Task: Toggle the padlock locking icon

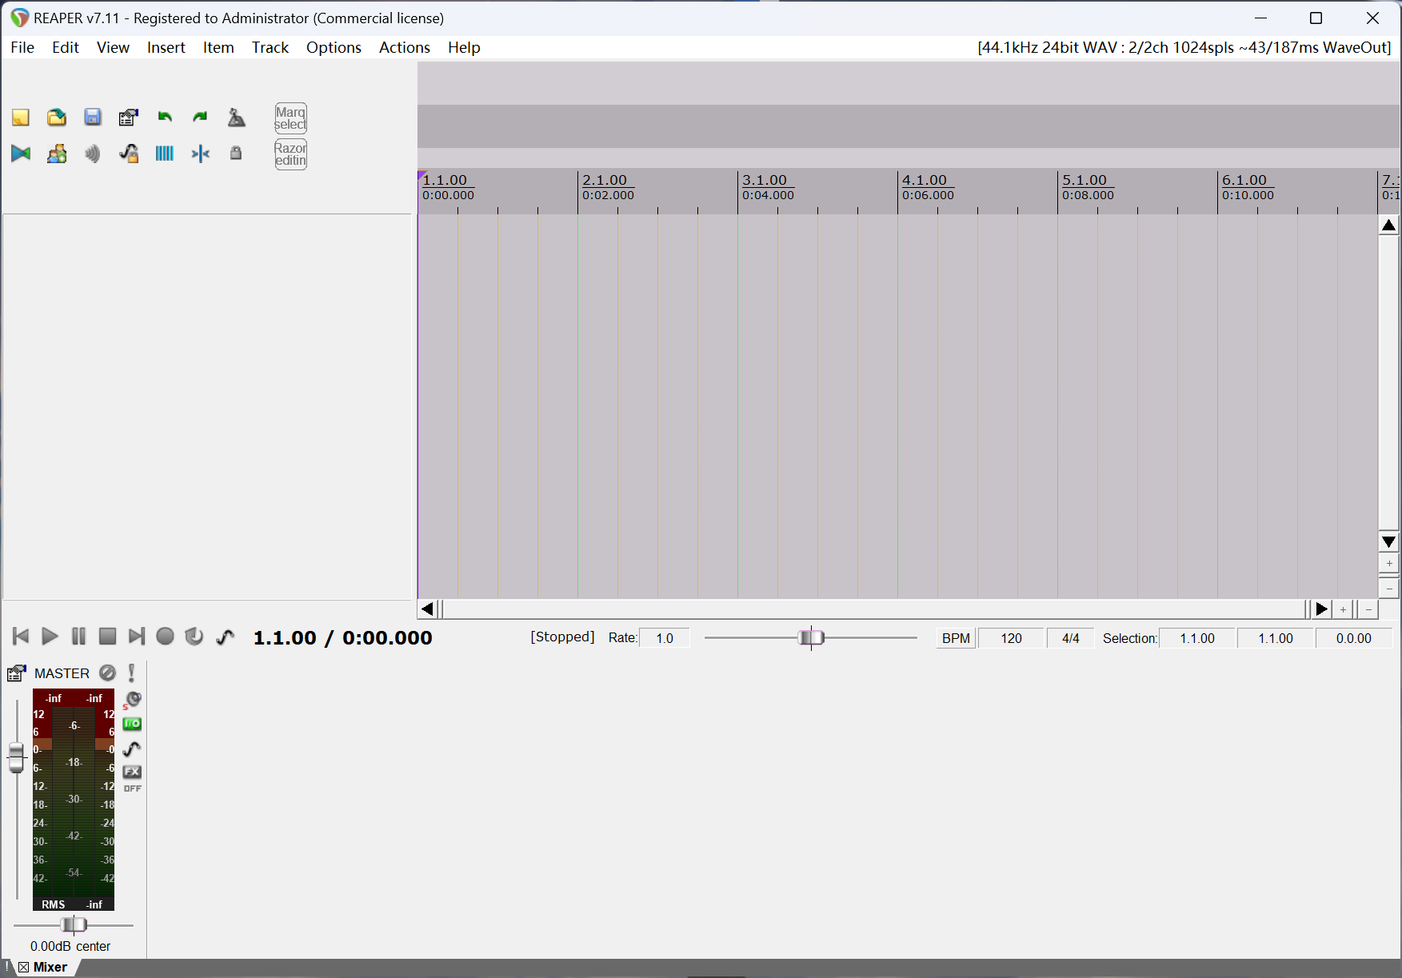Action: pyautogui.click(x=236, y=154)
